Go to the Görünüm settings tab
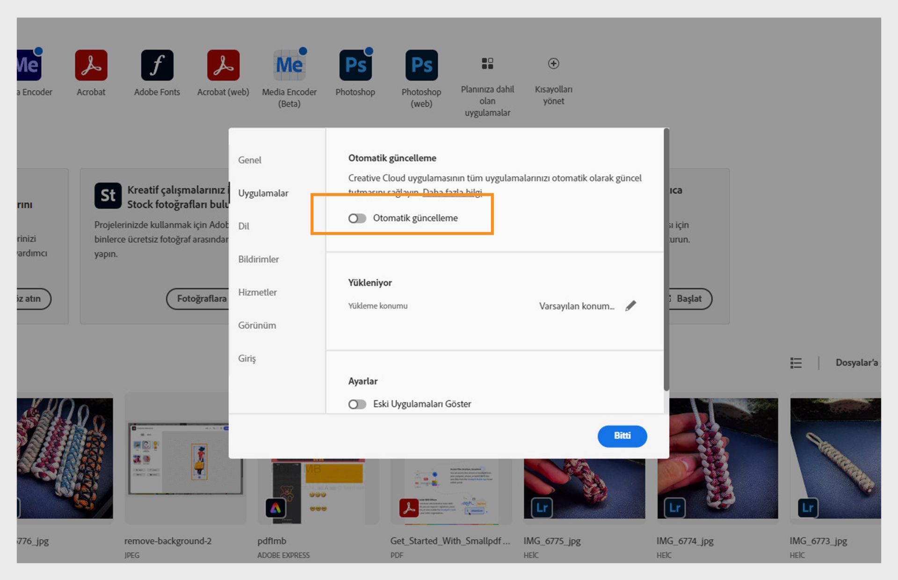 257,326
